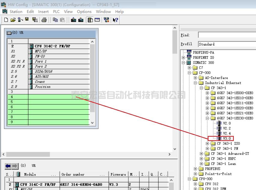Image resolution: width=256 pixels, height=190 pixels.
Task: Click the Find input field
Action: (227, 35)
